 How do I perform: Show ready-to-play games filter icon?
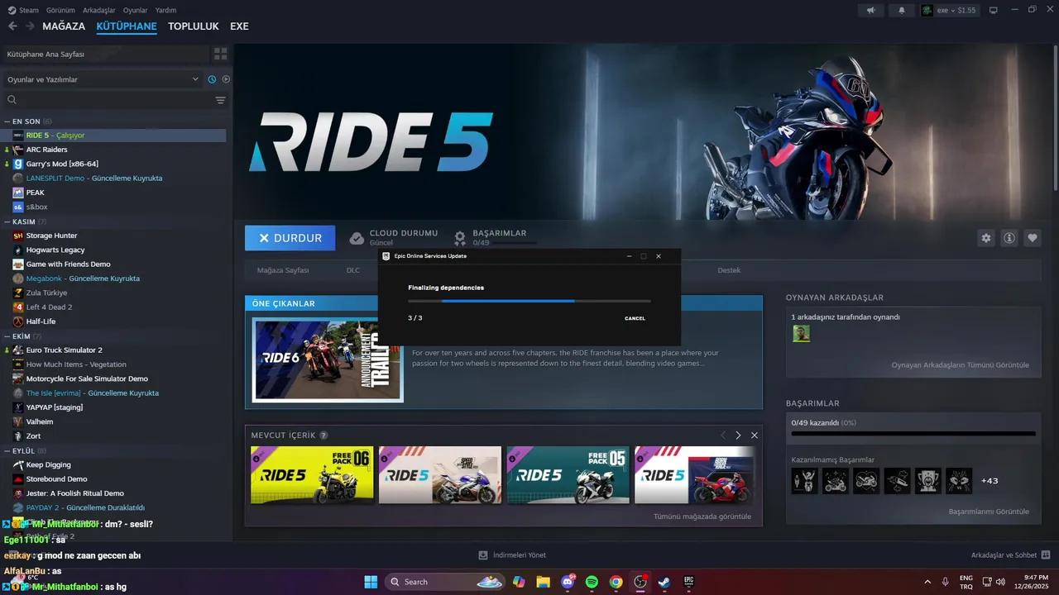click(226, 79)
